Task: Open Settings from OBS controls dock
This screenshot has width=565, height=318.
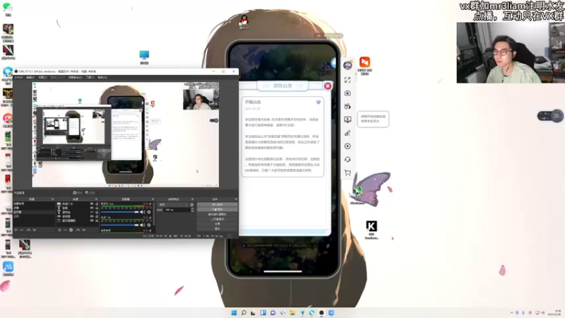Action: pyautogui.click(x=217, y=224)
